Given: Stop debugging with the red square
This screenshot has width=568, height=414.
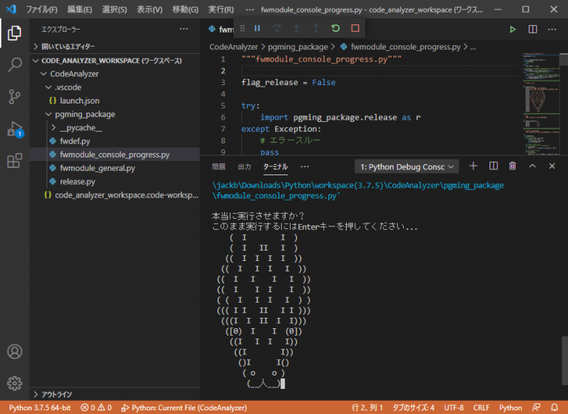Looking at the screenshot, I should (x=355, y=29).
